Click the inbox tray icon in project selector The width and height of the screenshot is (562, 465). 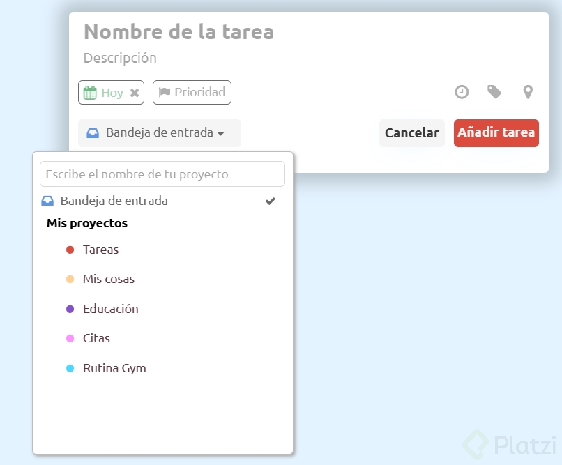(x=93, y=133)
